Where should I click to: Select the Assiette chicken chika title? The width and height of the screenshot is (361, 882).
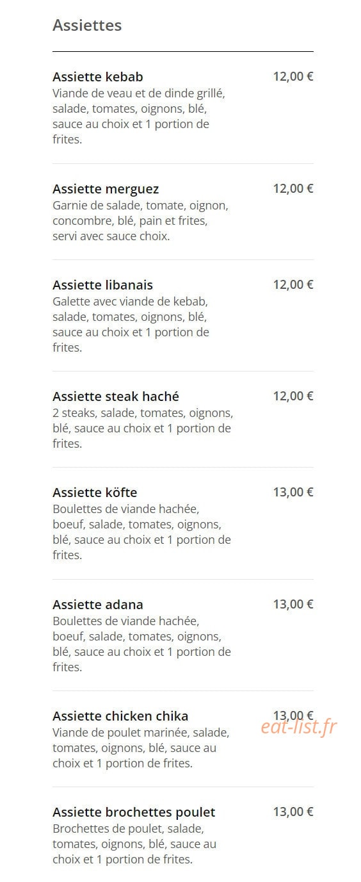[120, 716]
